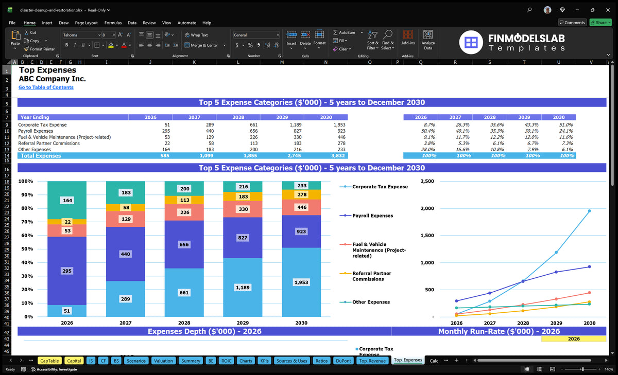
Task: Click the green Share button
Action: click(600, 23)
